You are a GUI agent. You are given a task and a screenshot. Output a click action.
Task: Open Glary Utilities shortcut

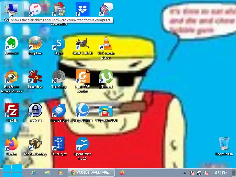click(x=83, y=113)
